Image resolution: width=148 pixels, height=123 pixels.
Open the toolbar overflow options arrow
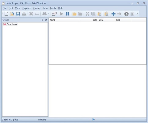[137, 14]
